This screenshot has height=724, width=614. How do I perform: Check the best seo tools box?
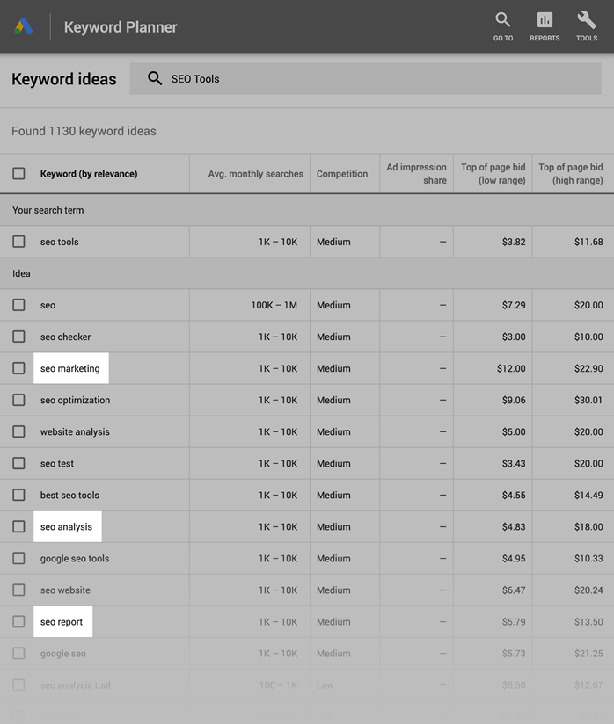click(x=19, y=495)
